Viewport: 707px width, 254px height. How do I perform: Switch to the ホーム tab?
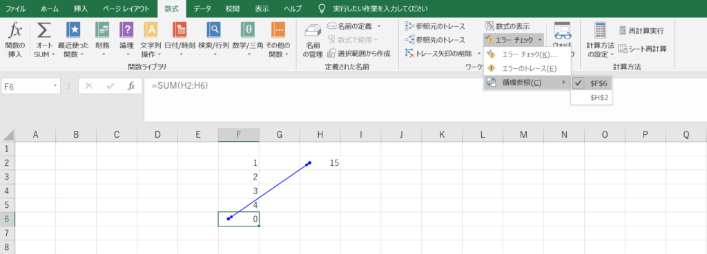coord(49,8)
